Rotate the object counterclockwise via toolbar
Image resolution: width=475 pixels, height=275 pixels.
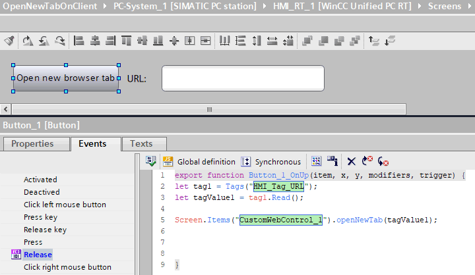(44, 41)
